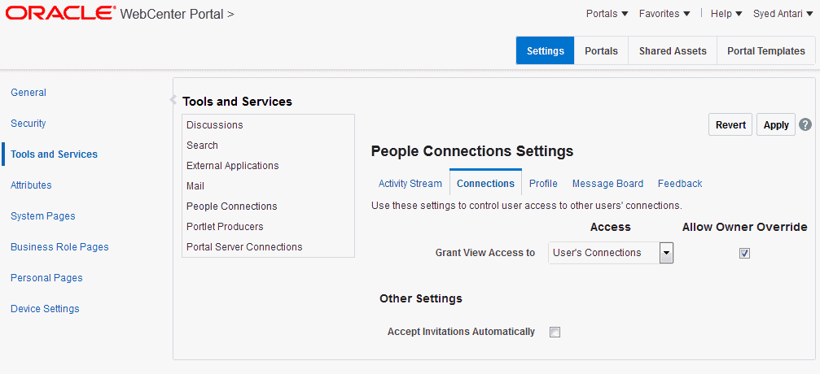Open Device Settings page
Image resolution: width=820 pixels, height=374 pixels.
point(45,308)
